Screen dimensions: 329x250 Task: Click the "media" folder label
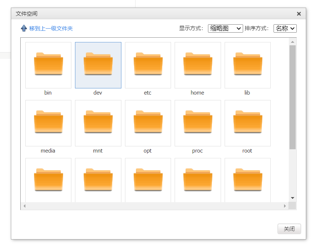pyautogui.click(x=48, y=151)
